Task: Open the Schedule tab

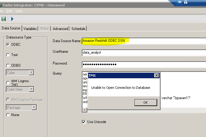Action: [78, 29]
